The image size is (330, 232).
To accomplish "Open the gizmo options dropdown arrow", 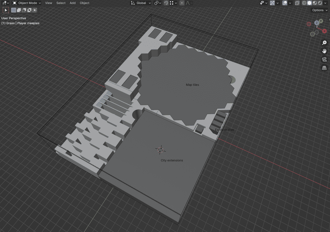I will 277,3.
